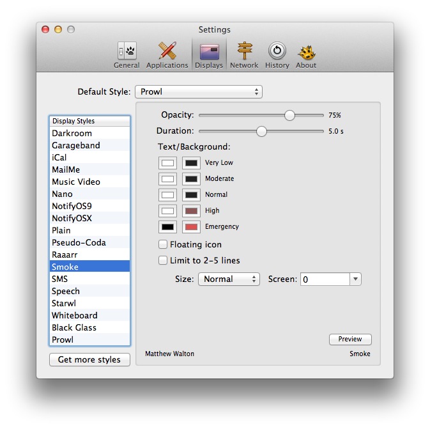Select MailMe display style
The width and height of the screenshot is (430, 429).
(89, 169)
